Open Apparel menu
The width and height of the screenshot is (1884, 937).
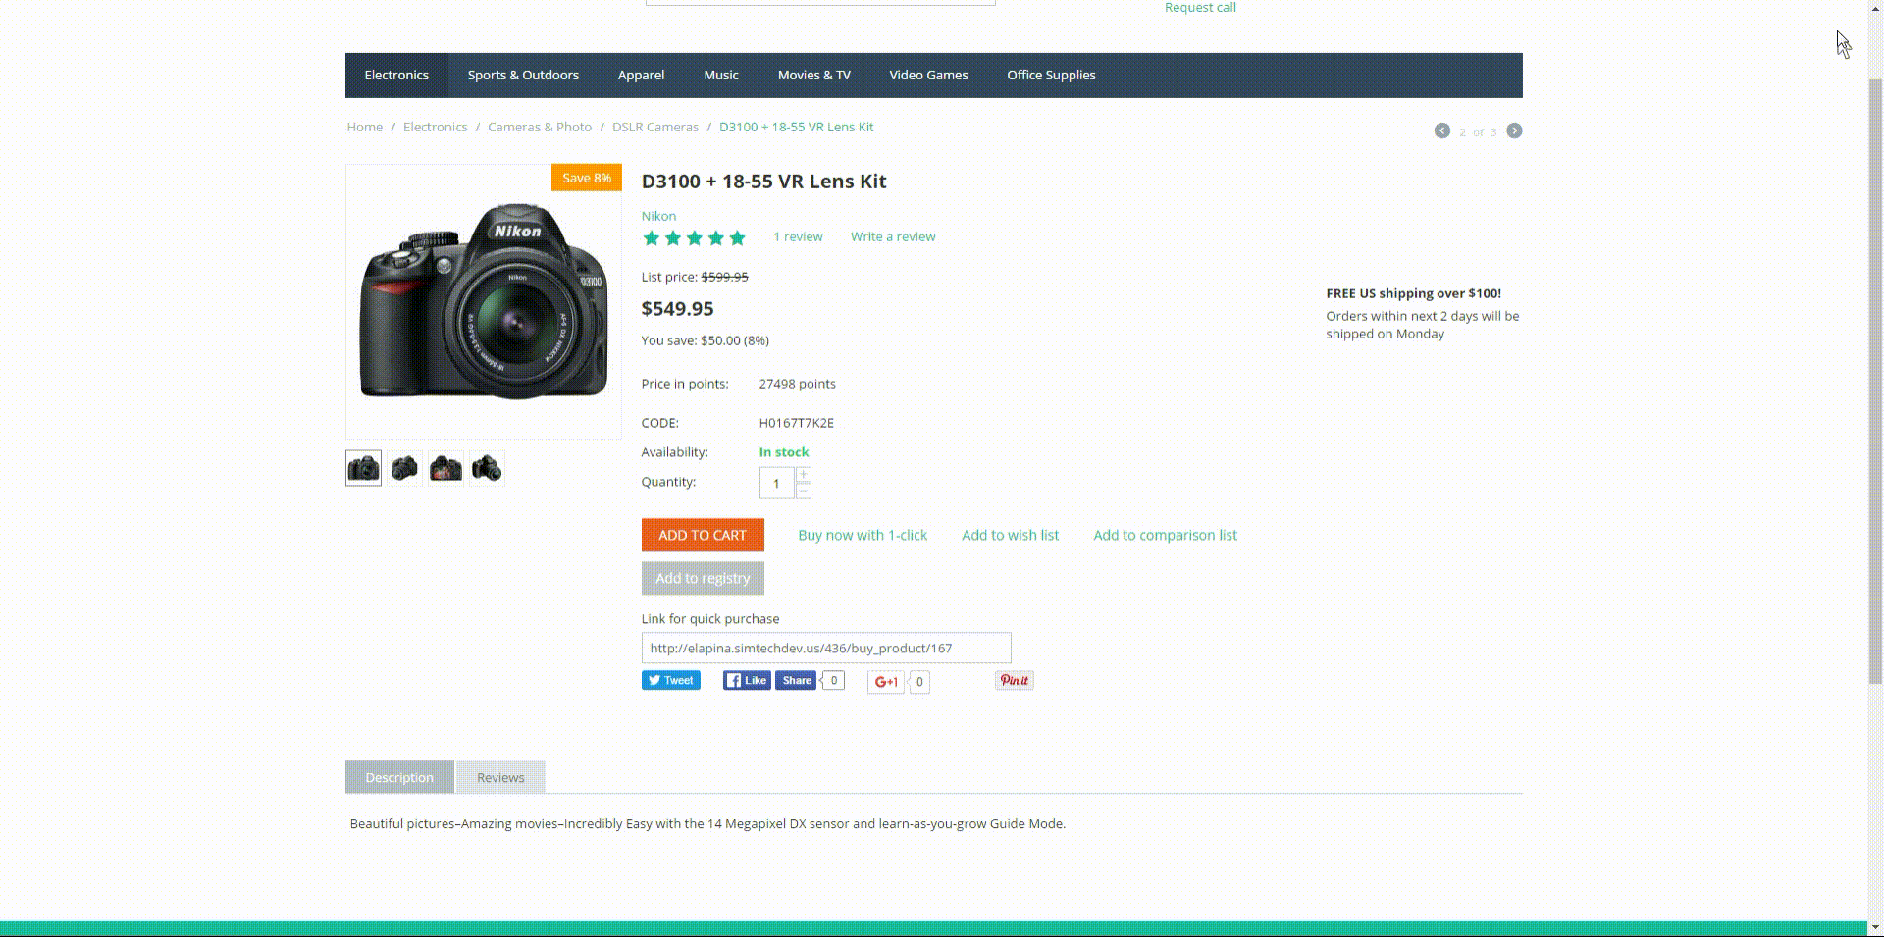tap(641, 76)
